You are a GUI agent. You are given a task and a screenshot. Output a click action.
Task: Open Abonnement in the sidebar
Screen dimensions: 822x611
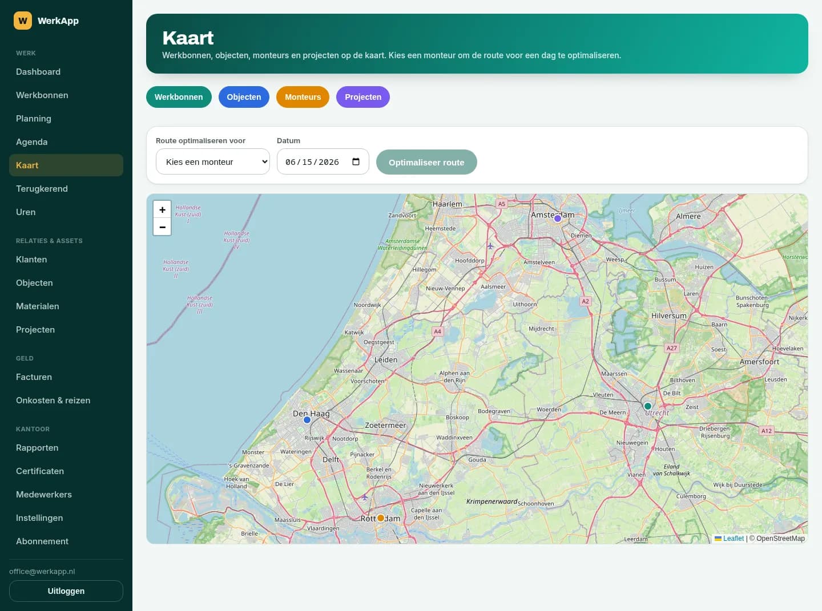pos(66,541)
